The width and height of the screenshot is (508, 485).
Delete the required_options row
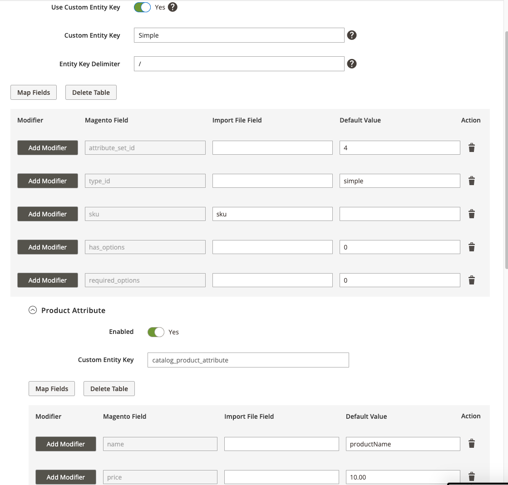[472, 280]
